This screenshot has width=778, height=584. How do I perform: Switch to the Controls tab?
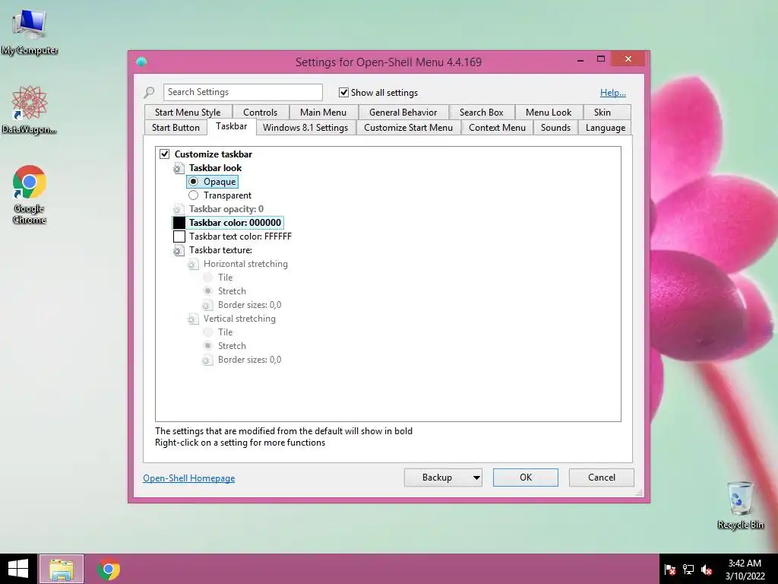pyautogui.click(x=260, y=113)
